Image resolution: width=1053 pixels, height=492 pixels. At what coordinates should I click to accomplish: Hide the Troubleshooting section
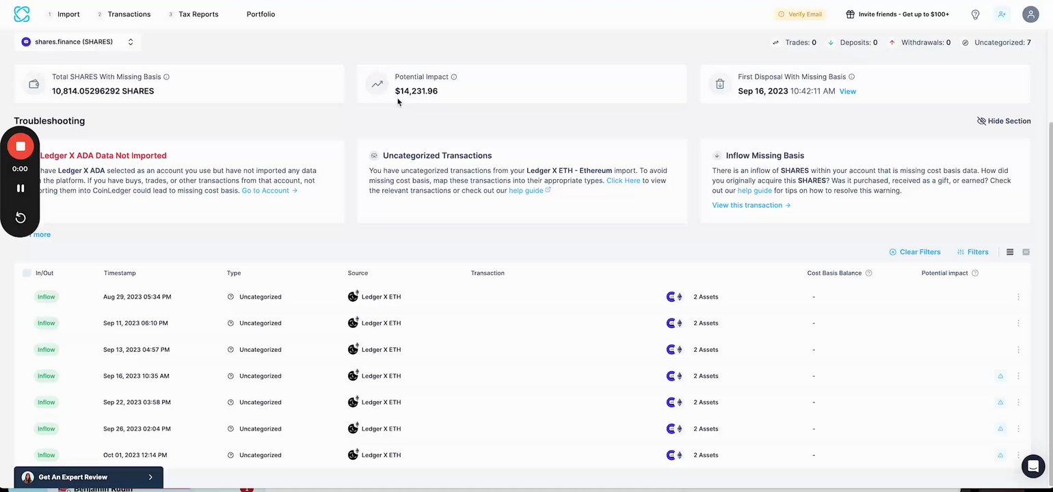[x=1004, y=121]
